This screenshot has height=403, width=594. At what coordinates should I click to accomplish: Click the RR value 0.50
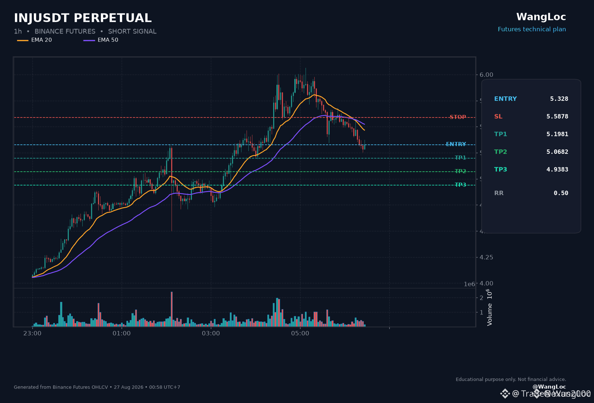[561, 193]
